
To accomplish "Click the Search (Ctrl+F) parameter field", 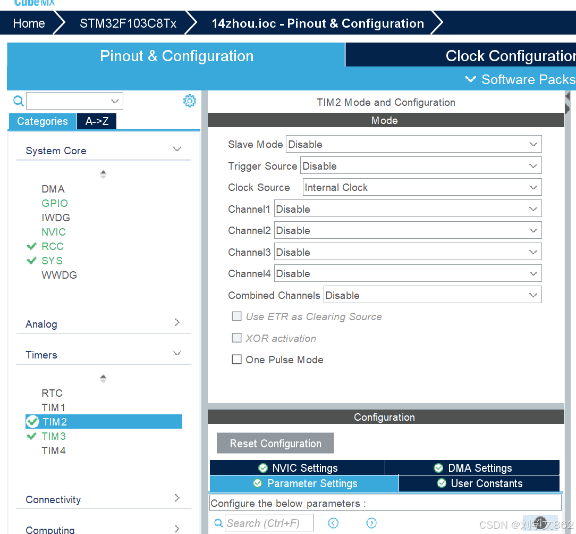I will tap(269, 523).
